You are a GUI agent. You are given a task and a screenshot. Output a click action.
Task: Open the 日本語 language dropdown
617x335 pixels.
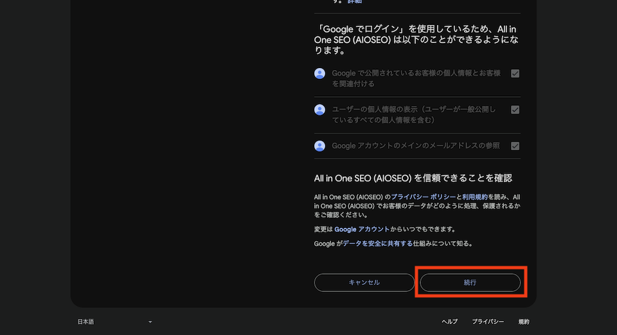tap(114, 322)
